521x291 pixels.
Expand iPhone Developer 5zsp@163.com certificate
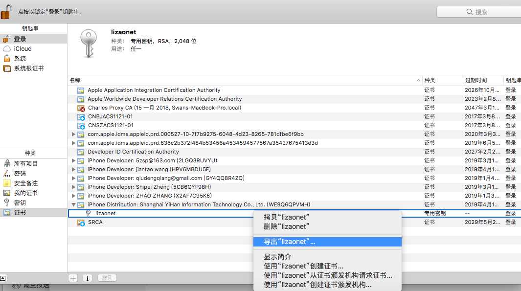click(x=73, y=160)
